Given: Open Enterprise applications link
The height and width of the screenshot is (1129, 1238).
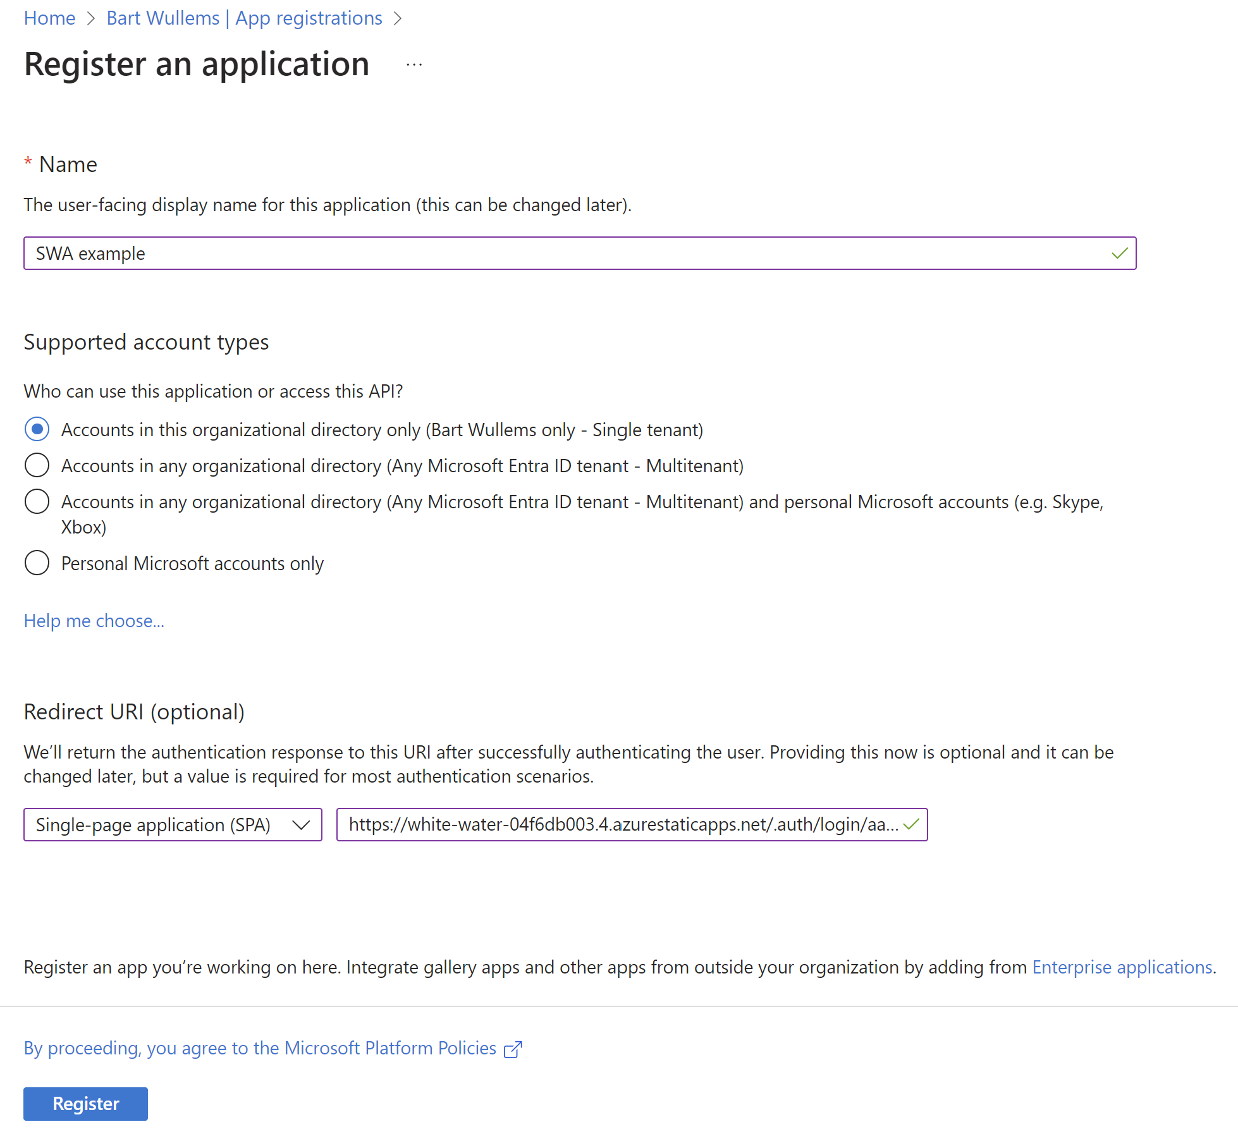Looking at the screenshot, I should 1122,967.
